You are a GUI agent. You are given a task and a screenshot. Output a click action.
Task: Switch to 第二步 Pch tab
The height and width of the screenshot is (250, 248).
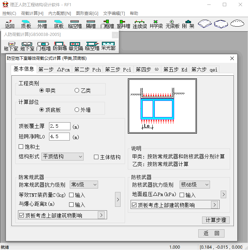(x=88, y=69)
